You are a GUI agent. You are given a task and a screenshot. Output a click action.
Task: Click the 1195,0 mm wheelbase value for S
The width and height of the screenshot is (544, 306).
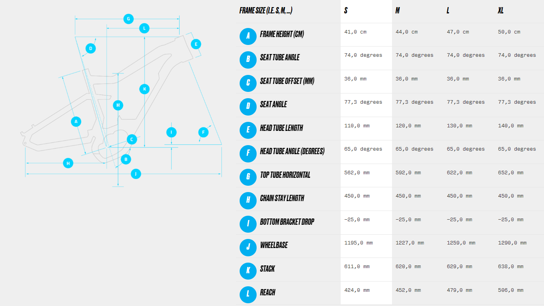click(x=358, y=243)
